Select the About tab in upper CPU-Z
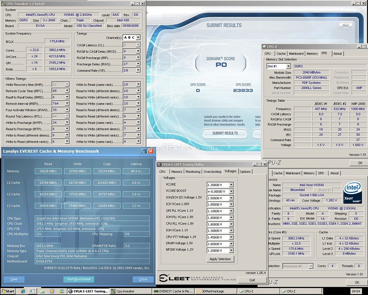368x295 pixels. pos(337,54)
